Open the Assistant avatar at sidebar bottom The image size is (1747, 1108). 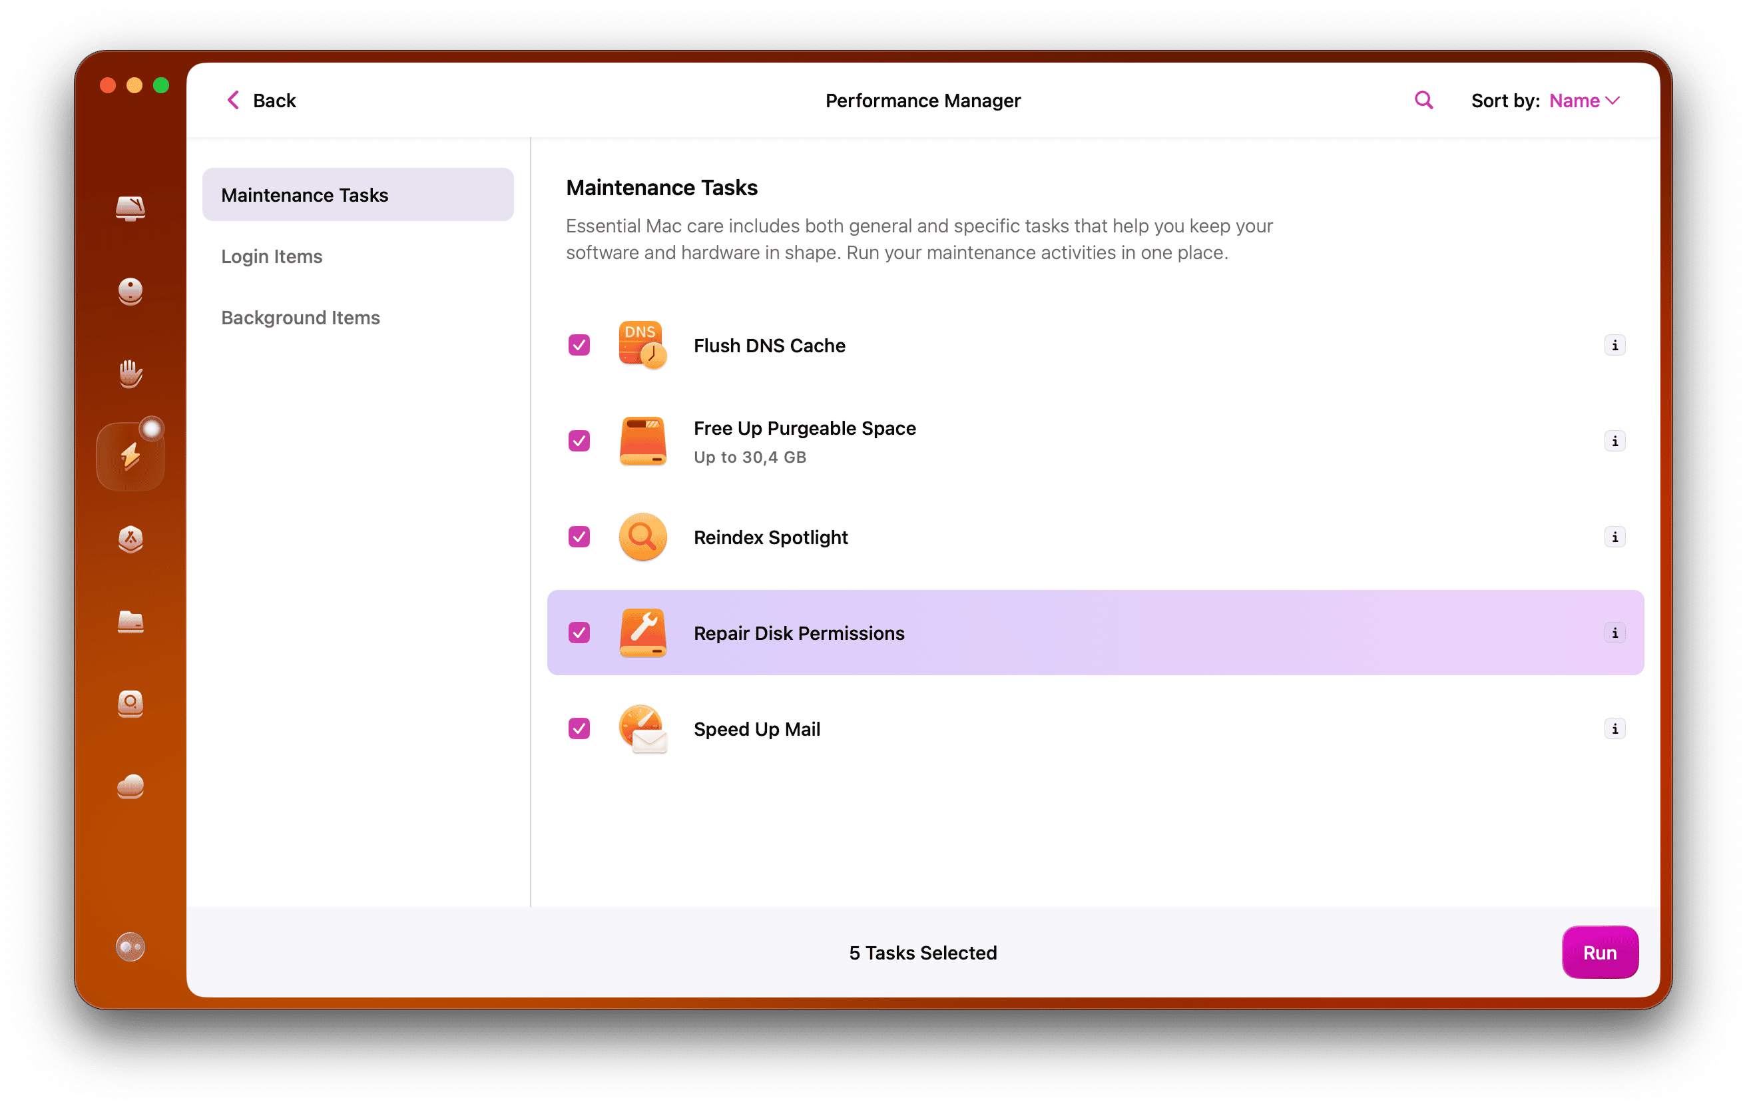130,946
